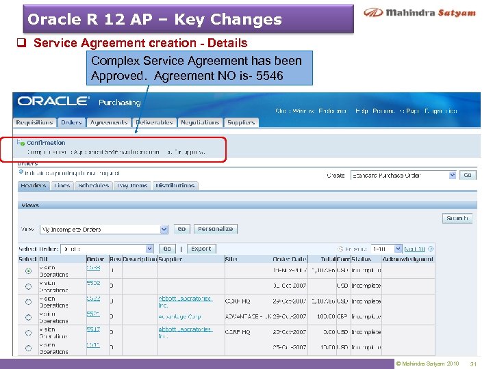The width and height of the screenshot is (493, 369).
Task: Click Go next to Select Order dropdown
Action: (x=167, y=249)
